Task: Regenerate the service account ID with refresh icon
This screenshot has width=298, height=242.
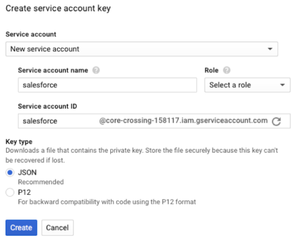Action: tap(276, 121)
